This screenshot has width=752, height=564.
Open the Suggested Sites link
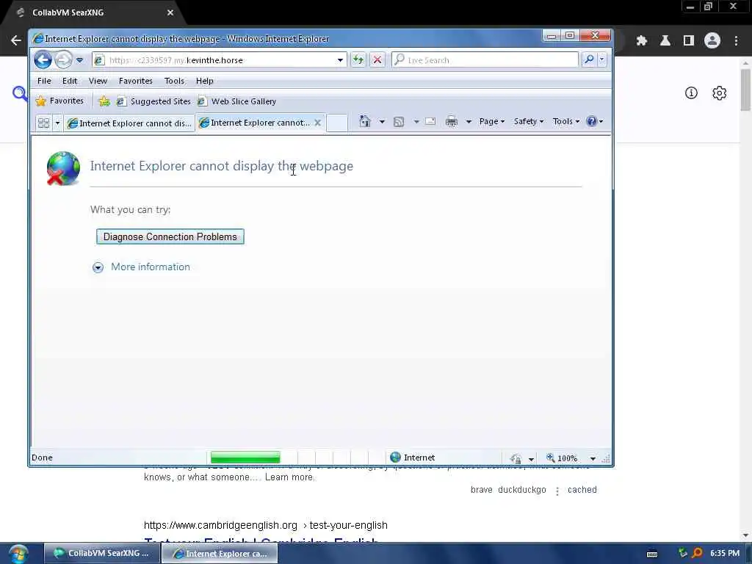[154, 101]
